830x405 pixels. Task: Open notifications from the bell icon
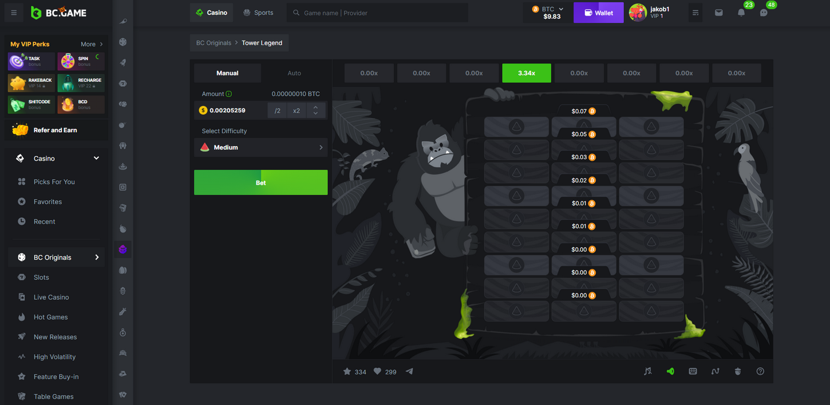click(741, 12)
